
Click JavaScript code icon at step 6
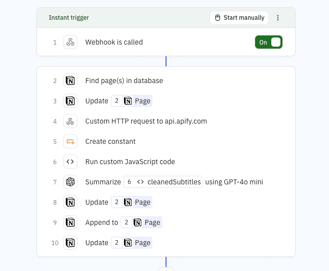pos(70,162)
